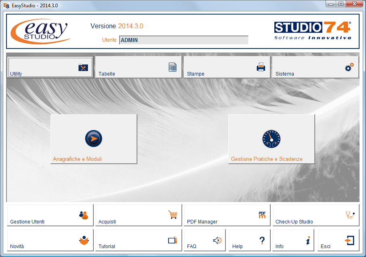Maximize the EasyStudio window
The image size is (366, 257).
(x=341, y=4)
